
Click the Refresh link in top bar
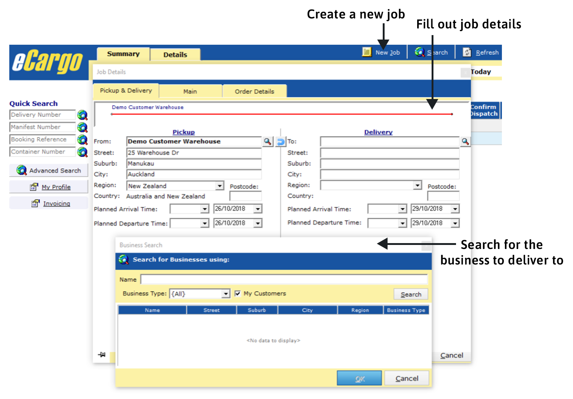pyautogui.click(x=487, y=52)
